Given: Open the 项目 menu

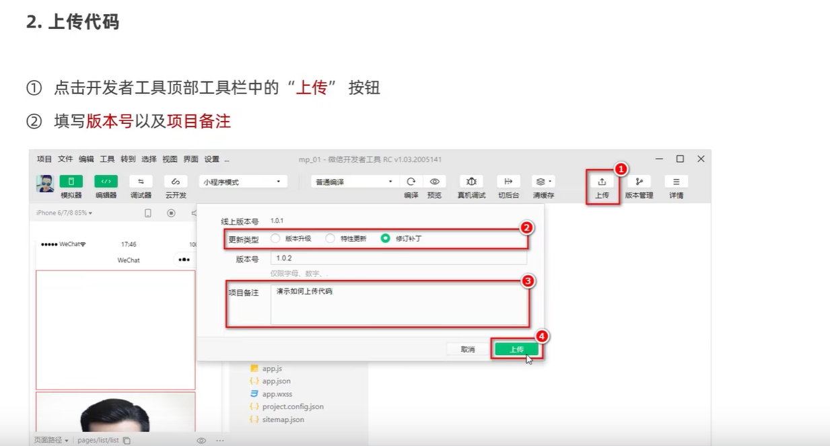Looking at the screenshot, I should point(44,159).
